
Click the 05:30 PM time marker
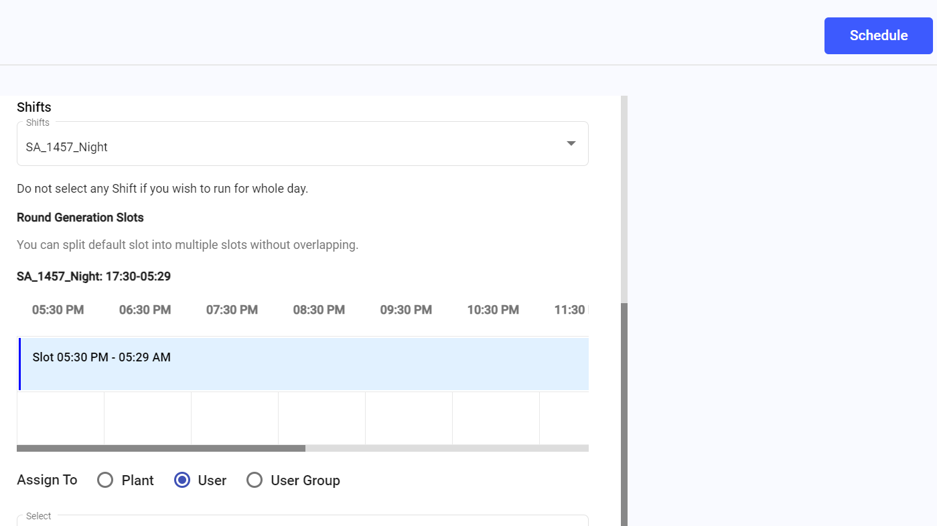58,310
